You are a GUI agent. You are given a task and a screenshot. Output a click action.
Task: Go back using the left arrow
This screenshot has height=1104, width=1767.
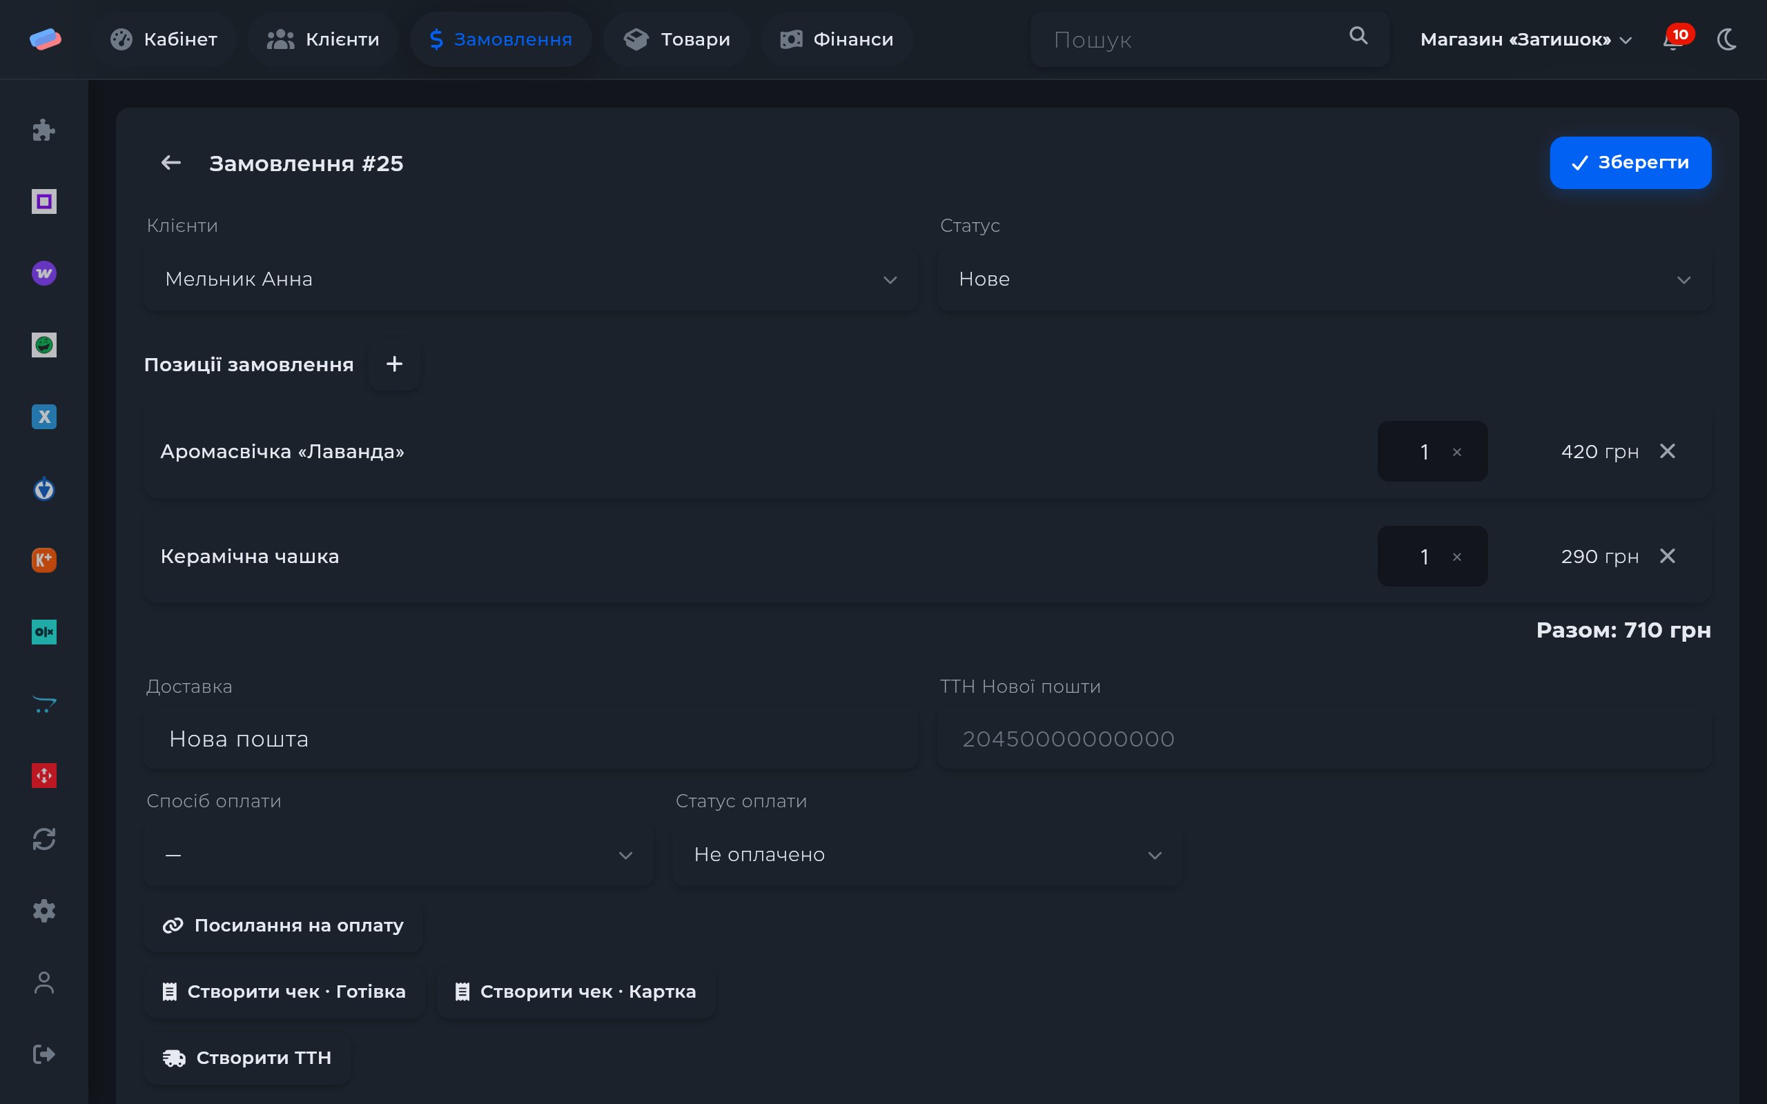coord(171,163)
